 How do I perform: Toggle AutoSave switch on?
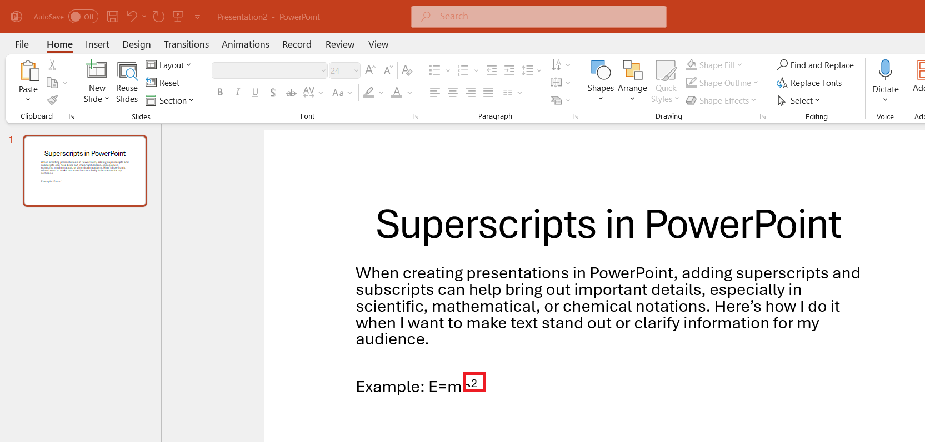[x=83, y=17]
